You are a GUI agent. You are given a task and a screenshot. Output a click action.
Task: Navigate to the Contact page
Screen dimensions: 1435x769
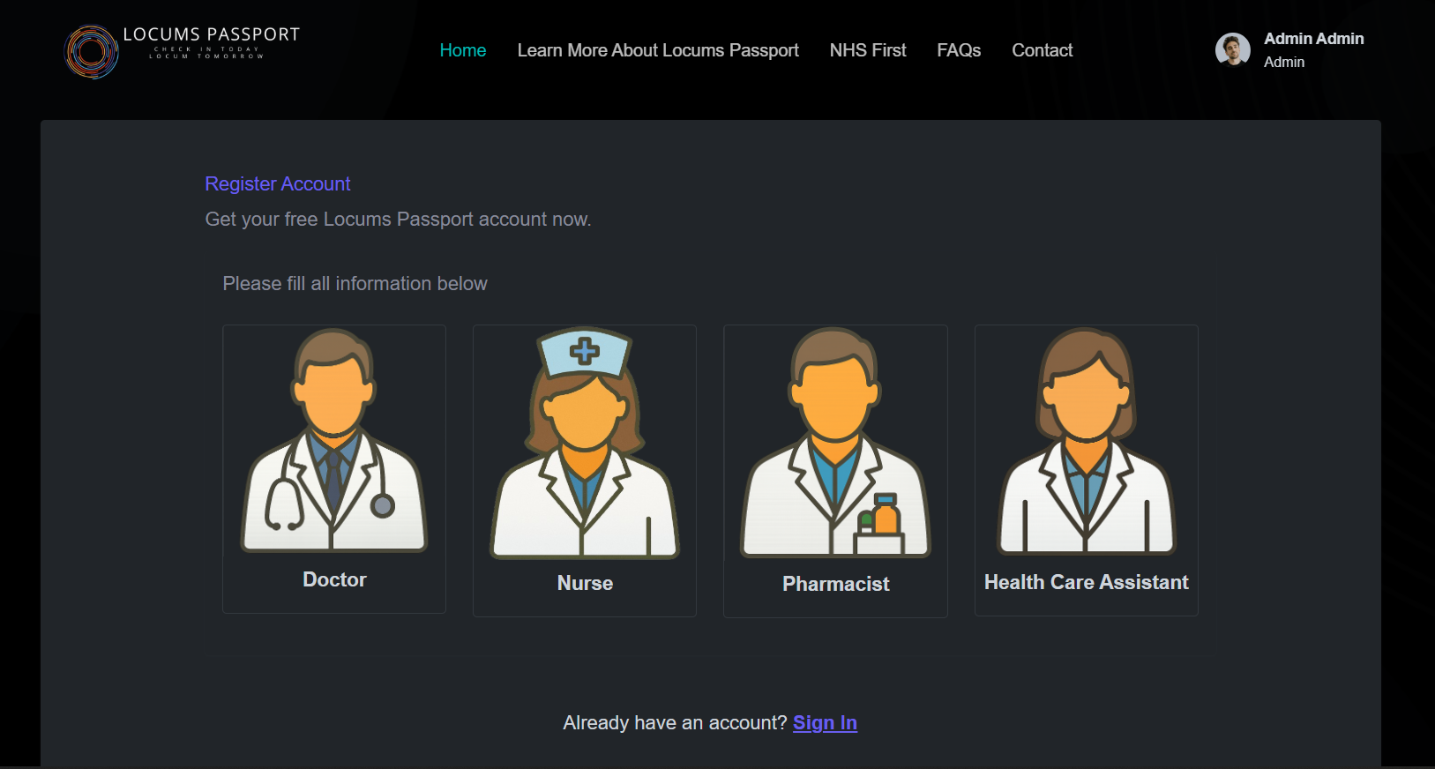(x=1043, y=50)
